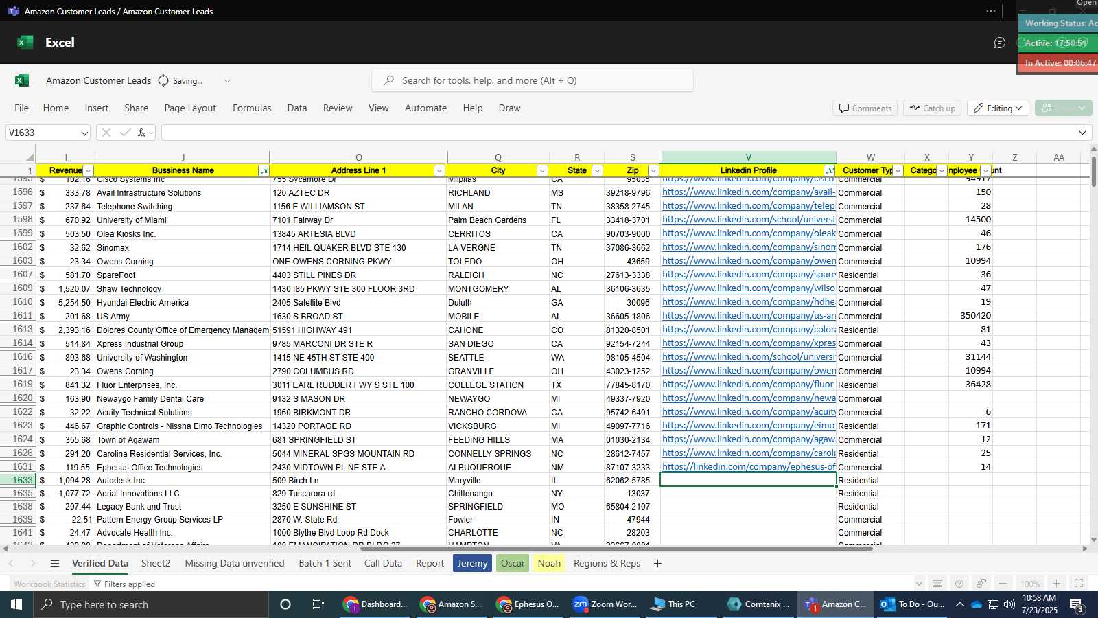Open the notification center icon
This screenshot has width=1098, height=618.
pyautogui.click(x=1077, y=605)
